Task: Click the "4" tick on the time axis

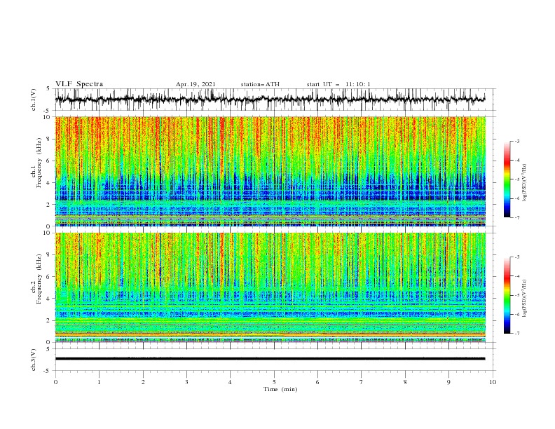Action: (x=230, y=382)
